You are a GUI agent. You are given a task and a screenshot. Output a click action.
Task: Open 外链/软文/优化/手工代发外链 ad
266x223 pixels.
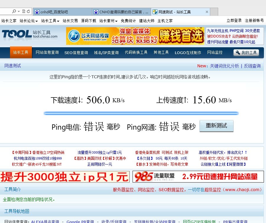click(x=223, y=158)
